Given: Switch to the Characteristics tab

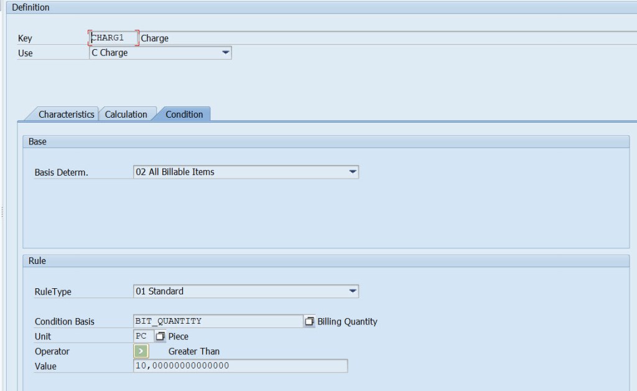Looking at the screenshot, I should click(x=66, y=114).
